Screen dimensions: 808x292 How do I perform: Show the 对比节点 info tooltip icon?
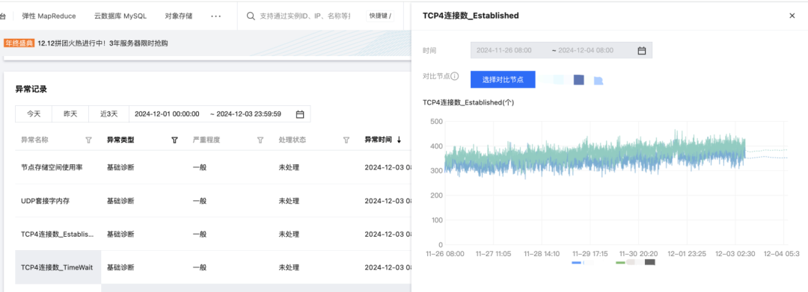point(455,76)
